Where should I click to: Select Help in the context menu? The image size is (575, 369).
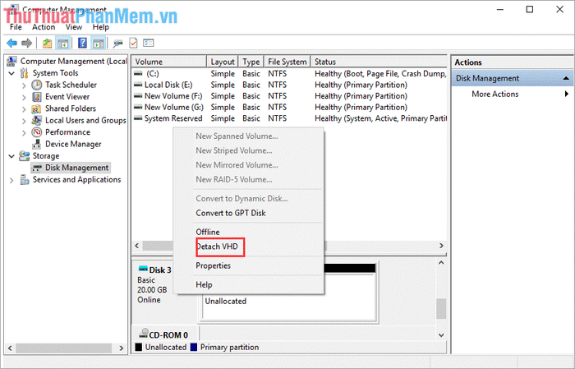[x=250, y=284]
